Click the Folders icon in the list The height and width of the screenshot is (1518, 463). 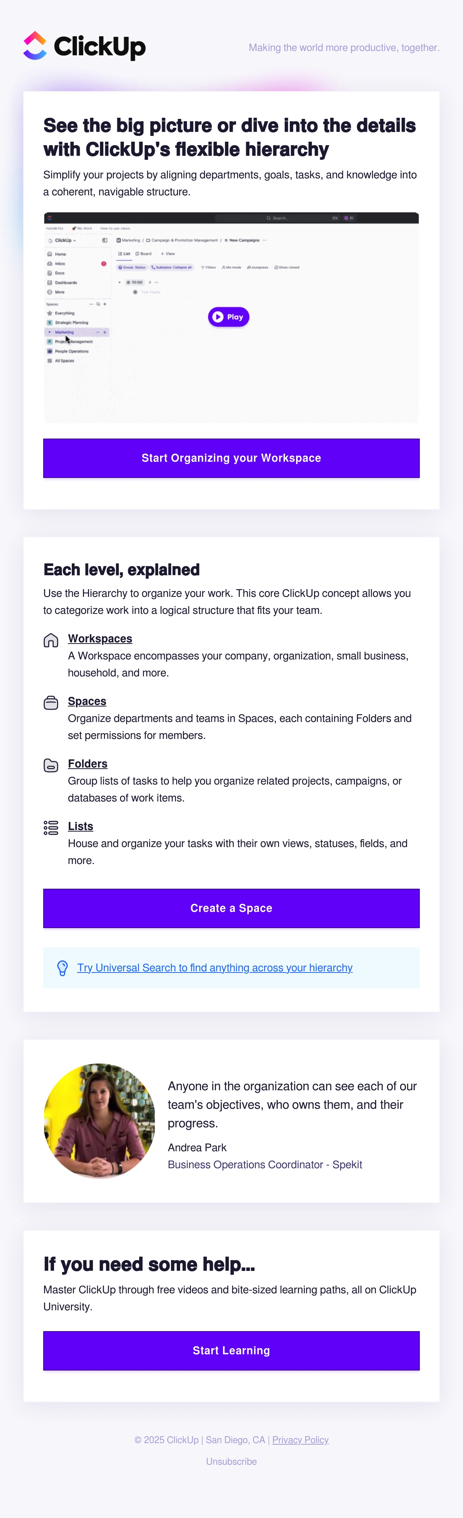pyautogui.click(x=51, y=765)
